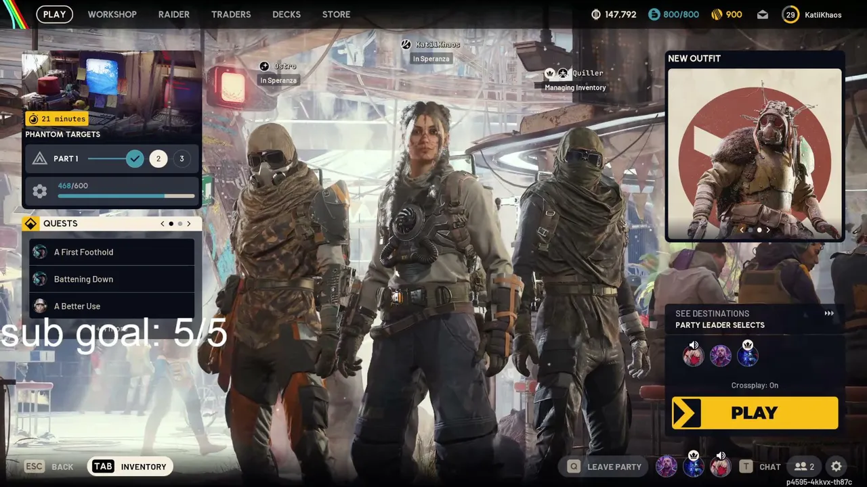The width and height of the screenshot is (867, 487).
Task: Click the coin currency icon beside 147.792
Action: 596,14
